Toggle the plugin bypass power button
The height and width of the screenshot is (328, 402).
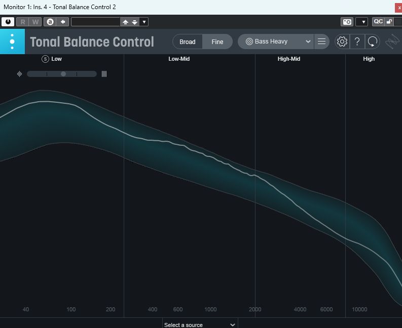click(8, 22)
